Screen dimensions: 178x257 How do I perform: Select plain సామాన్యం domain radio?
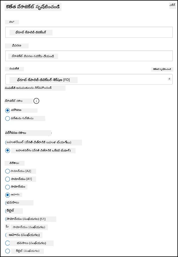(x=8, y=187)
